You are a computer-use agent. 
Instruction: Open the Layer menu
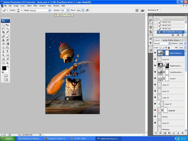point(23,6)
